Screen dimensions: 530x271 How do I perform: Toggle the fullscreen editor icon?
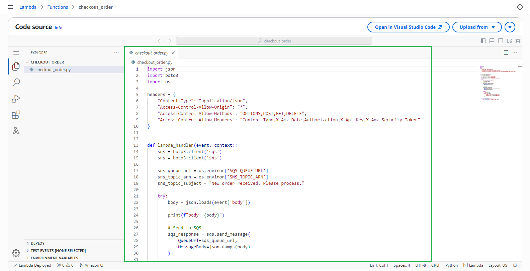point(518,41)
